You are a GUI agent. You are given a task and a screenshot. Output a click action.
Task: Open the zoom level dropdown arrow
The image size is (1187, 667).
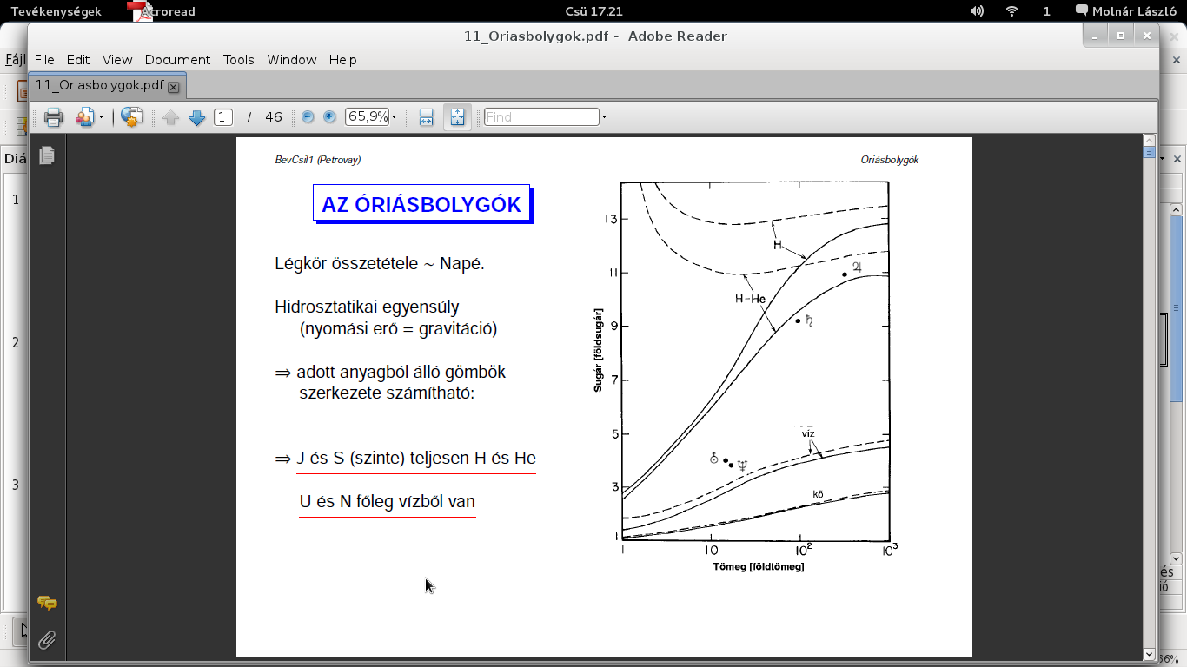(395, 117)
